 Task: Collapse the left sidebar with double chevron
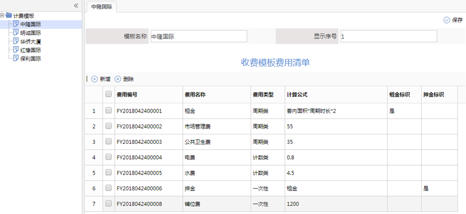pos(76,5)
